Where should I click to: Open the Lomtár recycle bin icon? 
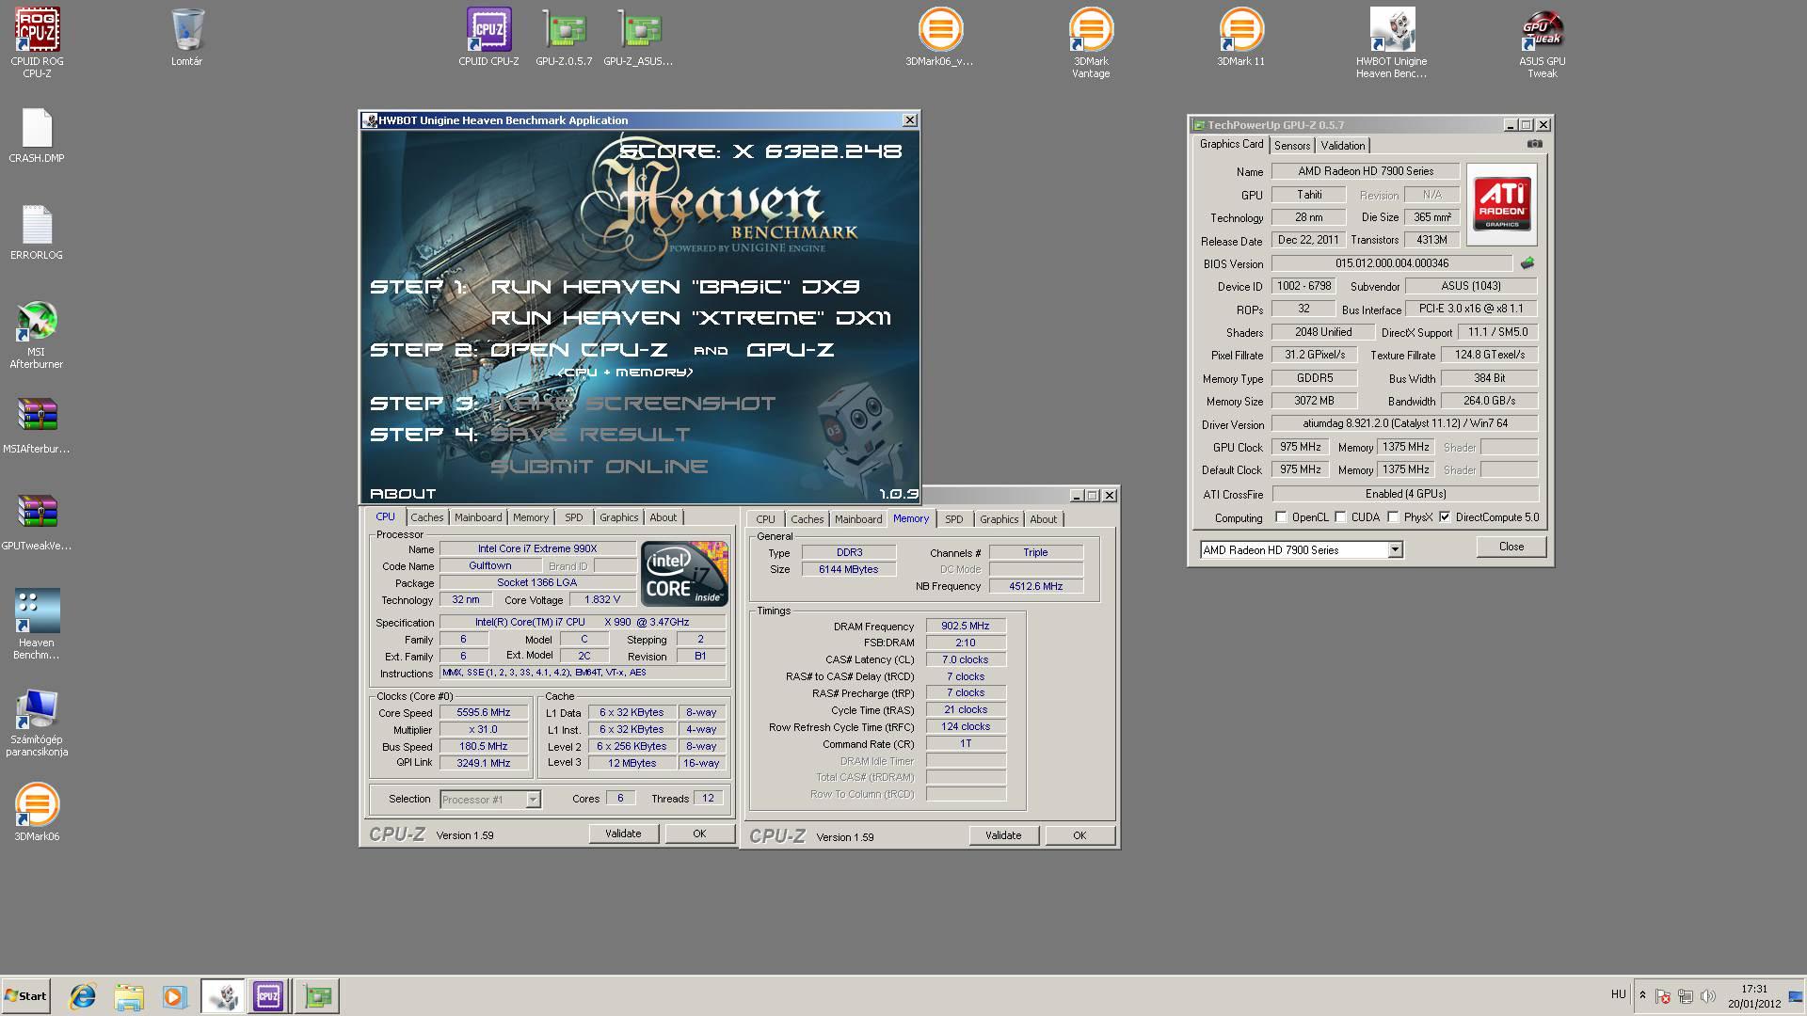187,38
